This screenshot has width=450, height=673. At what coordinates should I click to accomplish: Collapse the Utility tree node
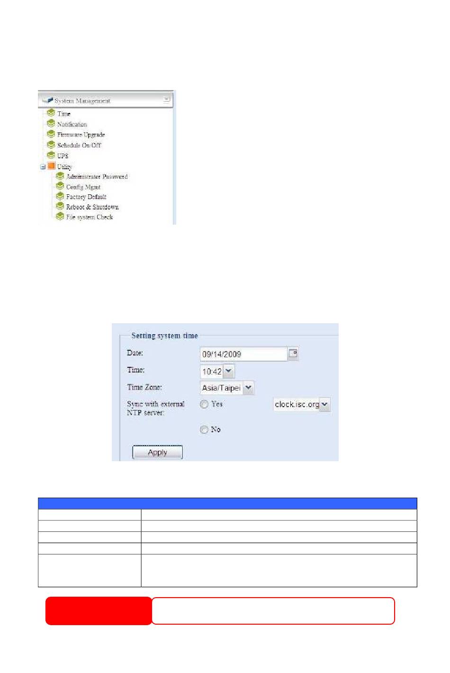point(43,167)
